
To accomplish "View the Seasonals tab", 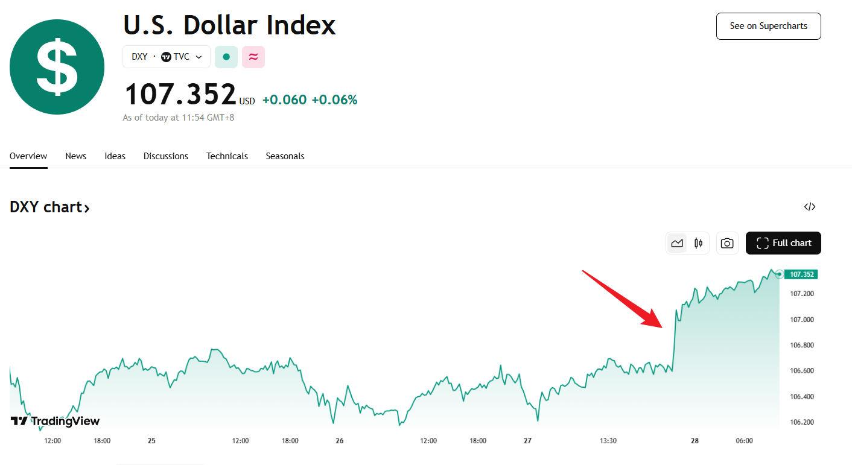I will [x=285, y=156].
